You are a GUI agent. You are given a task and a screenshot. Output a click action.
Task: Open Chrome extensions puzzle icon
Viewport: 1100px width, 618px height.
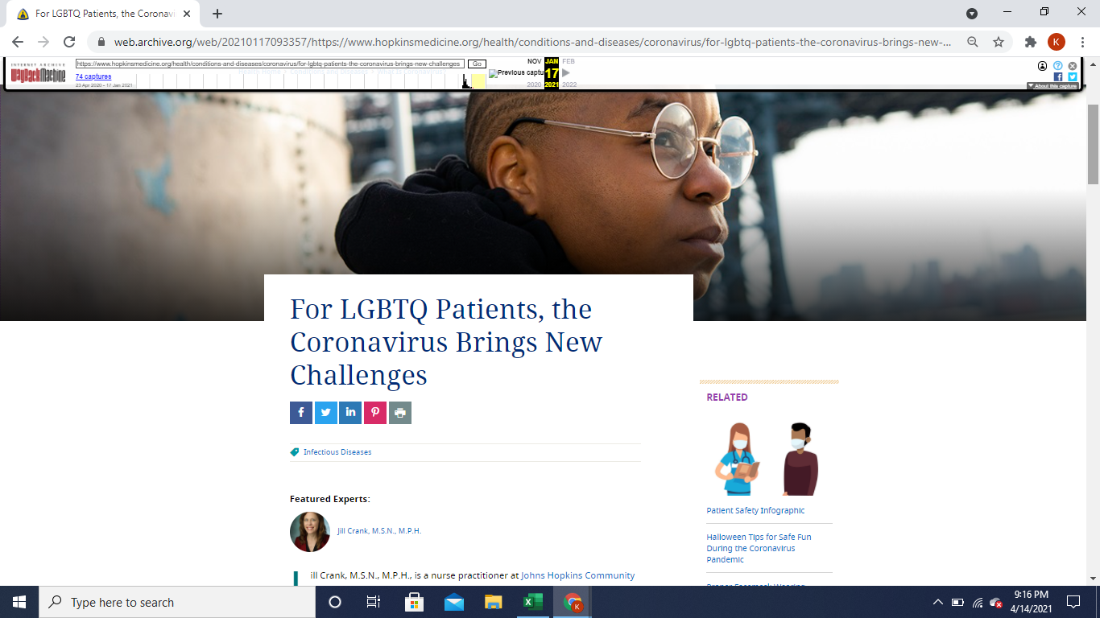click(x=1031, y=42)
